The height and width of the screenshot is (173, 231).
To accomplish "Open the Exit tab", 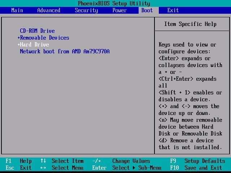I will coord(173,10).
